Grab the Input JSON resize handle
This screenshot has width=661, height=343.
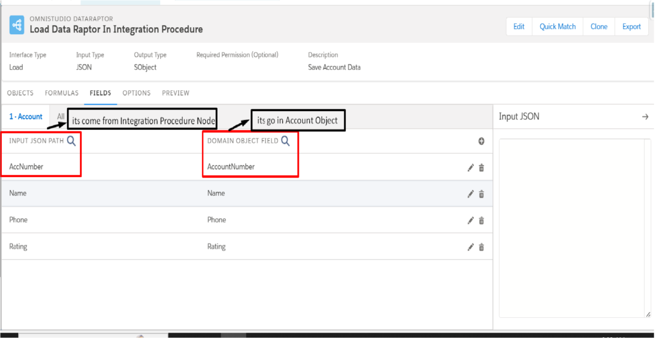point(648,315)
